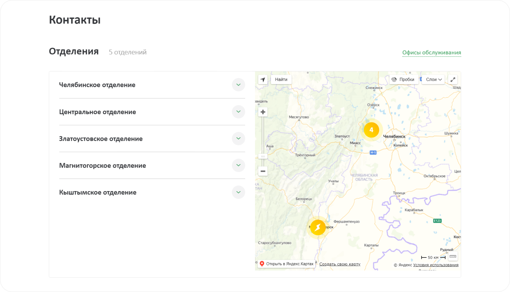Zoom out with the map minus button
The image size is (510, 292).
(x=263, y=171)
